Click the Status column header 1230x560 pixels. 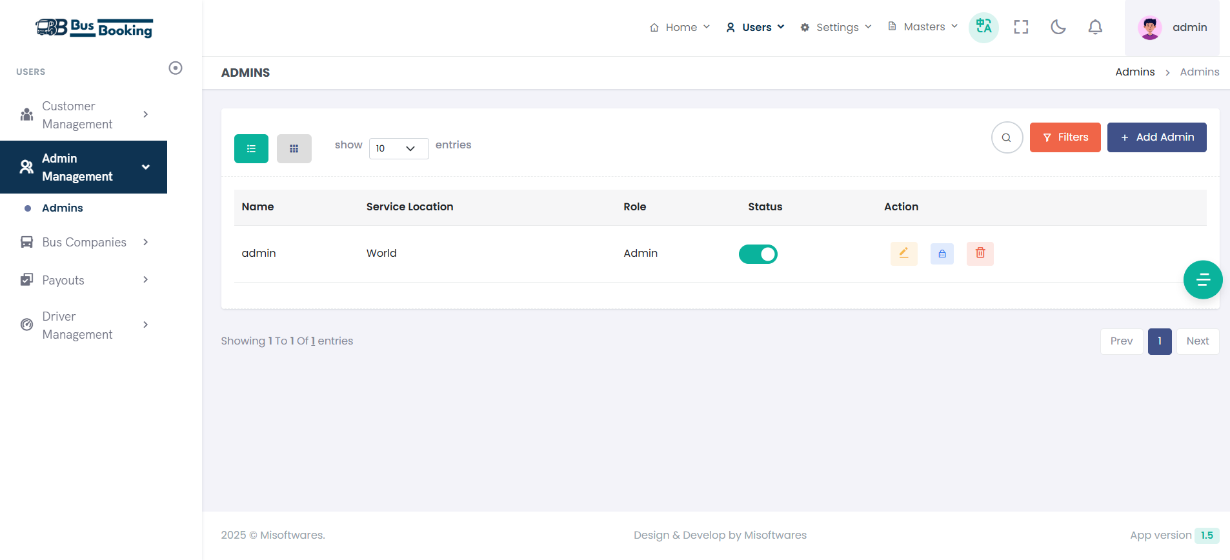coord(765,206)
